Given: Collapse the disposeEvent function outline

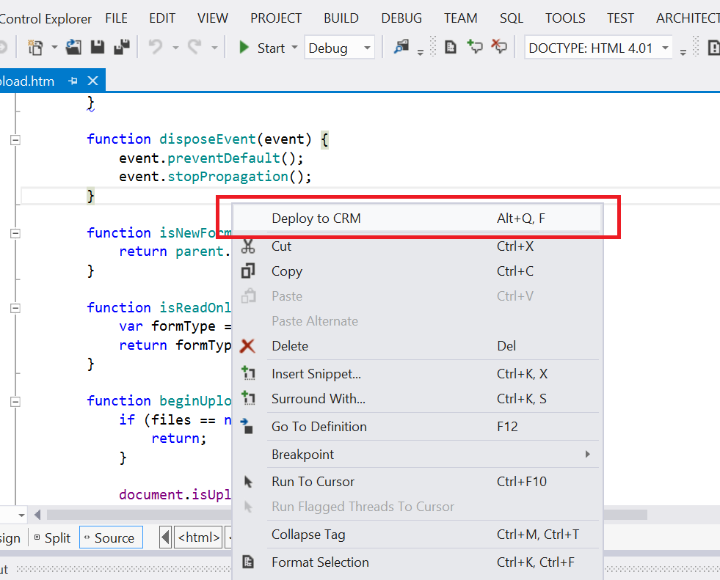Looking at the screenshot, I should pyautogui.click(x=15, y=139).
